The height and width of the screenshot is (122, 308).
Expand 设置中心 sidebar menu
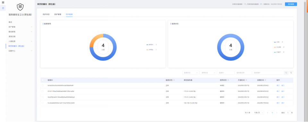point(20,51)
